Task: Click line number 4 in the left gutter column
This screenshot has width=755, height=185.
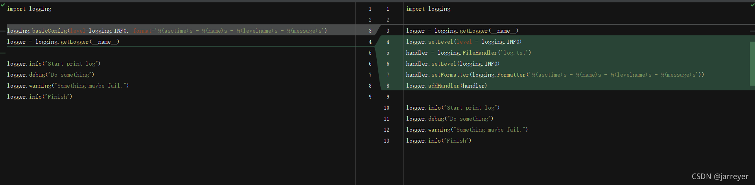Action: tap(370, 42)
